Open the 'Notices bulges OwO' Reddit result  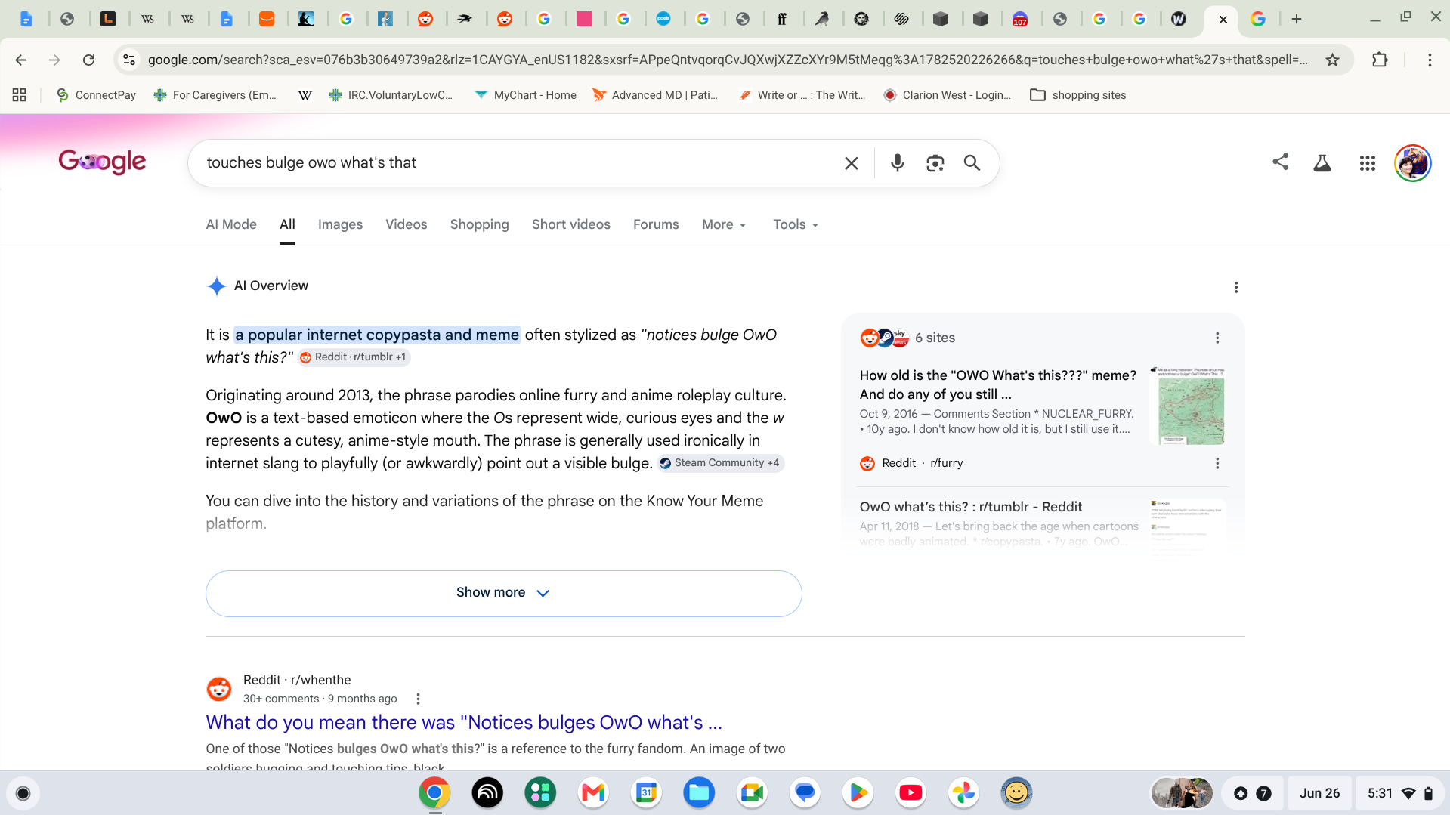point(464,723)
